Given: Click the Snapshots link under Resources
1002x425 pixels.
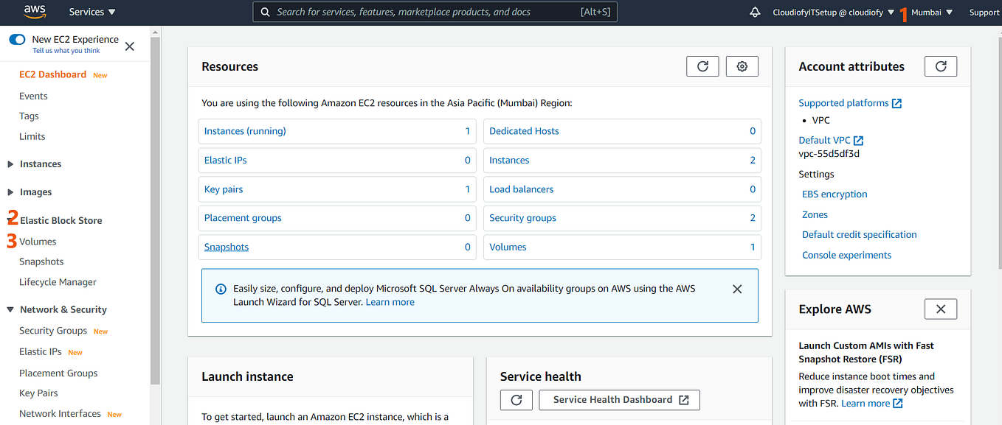Looking at the screenshot, I should click(226, 246).
